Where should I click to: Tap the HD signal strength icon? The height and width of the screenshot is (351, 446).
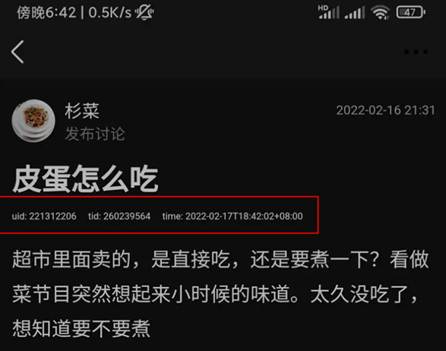pyautogui.click(x=328, y=12)
